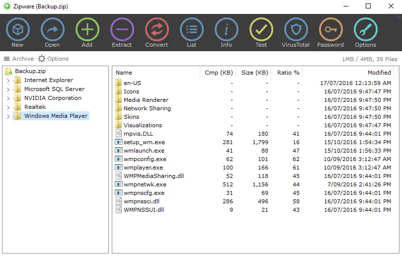
Task: Run the Test archive icon
Action: pos(261,30)
